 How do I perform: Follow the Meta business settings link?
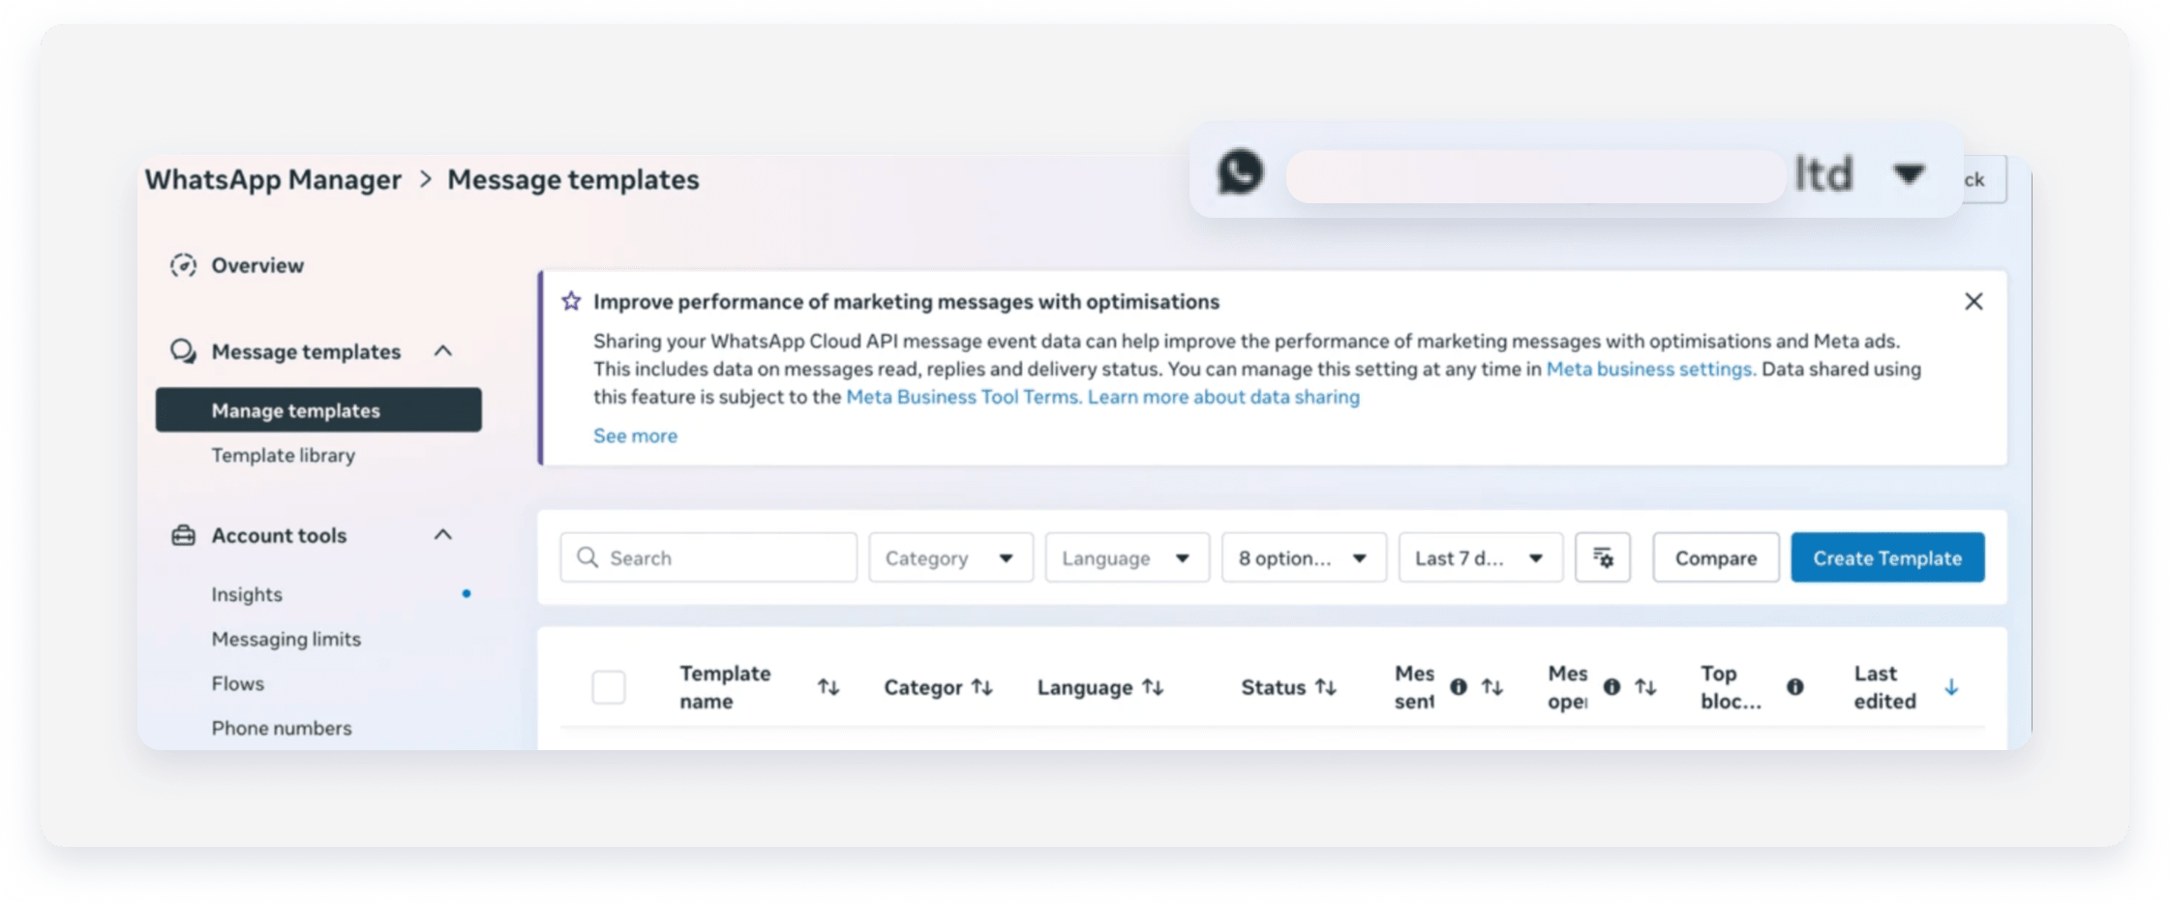[x=1650, y=369]
